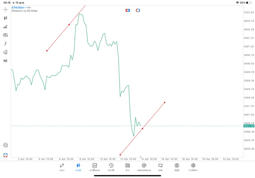Open the ข่าว (News) tab
This screenshot has width=255, height=178.
coord(127,167)
